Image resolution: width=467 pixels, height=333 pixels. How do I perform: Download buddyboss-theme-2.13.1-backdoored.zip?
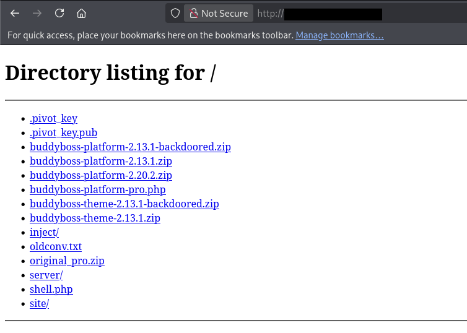point(124,204)
